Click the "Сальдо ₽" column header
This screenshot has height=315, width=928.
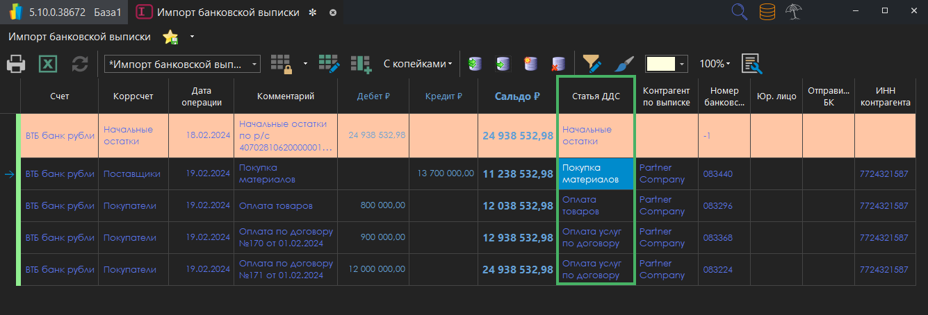517,96
